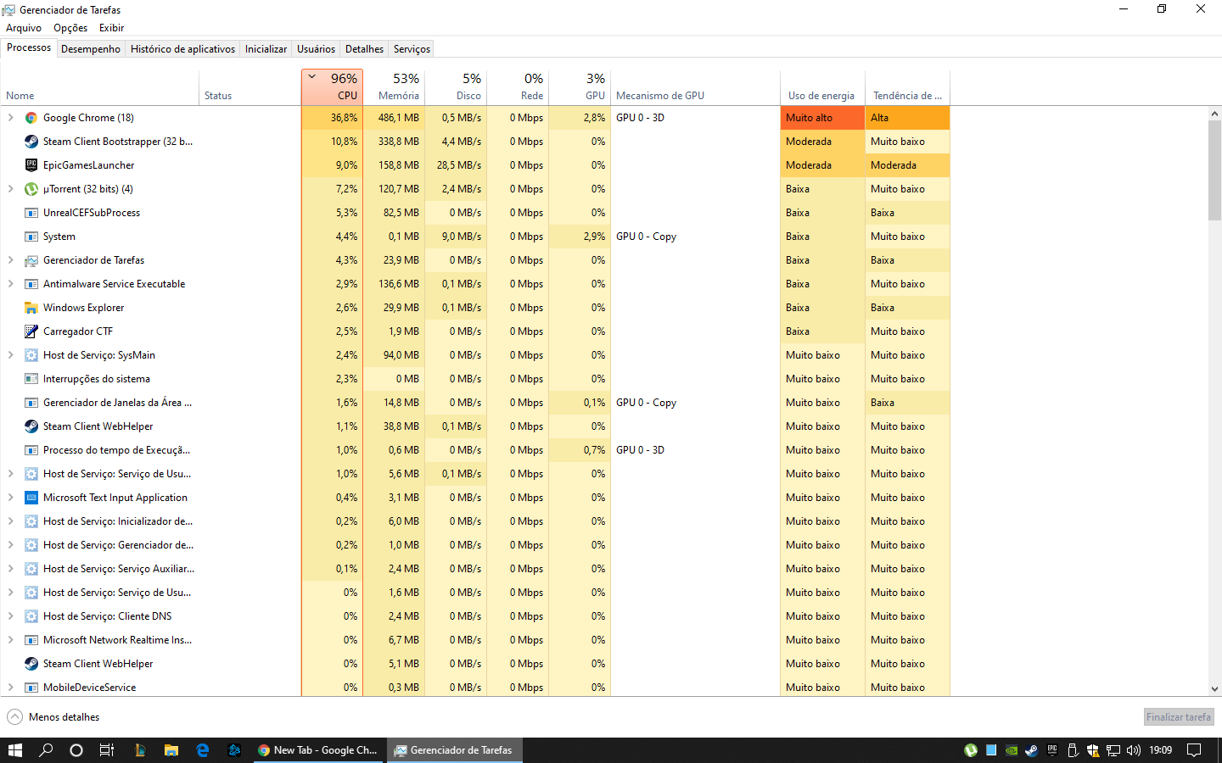Switch to New Tab - Google Chrome taskbar window
Viewport: 1222px width, 763px height.
(318, 750)
